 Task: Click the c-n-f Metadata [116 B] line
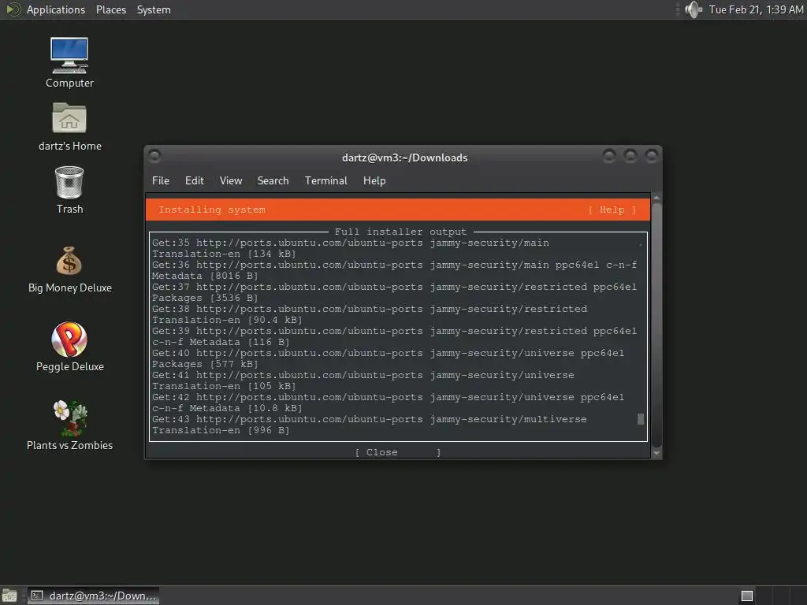tap(221, 343)
